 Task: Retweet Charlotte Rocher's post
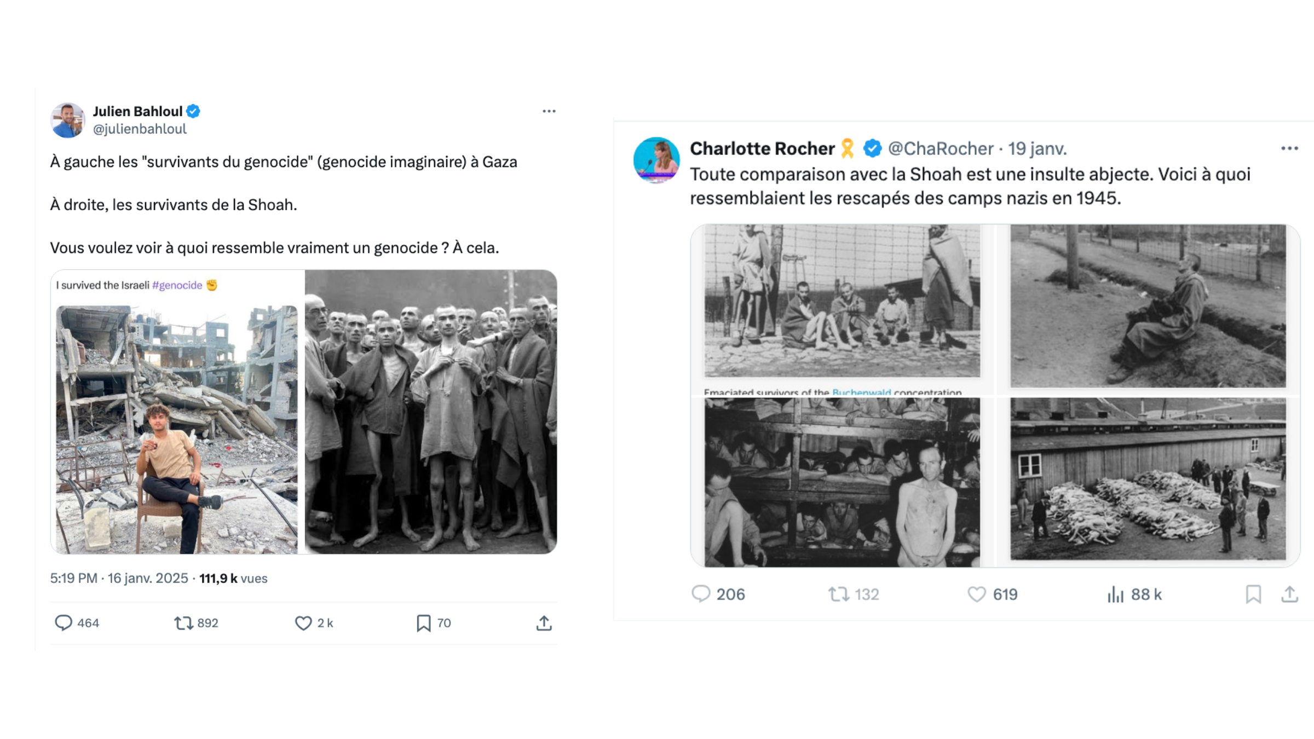[x=838, y=594]
